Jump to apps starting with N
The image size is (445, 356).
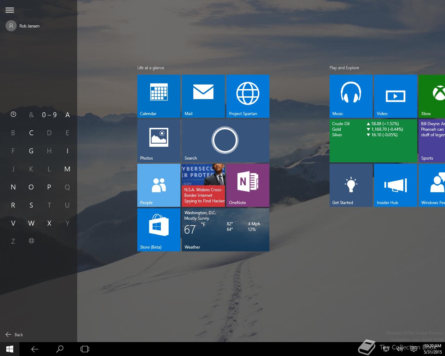click(x=13, y=187)
